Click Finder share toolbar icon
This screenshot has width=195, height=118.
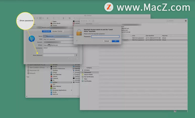pyautogui.click(x=54, y=18)
